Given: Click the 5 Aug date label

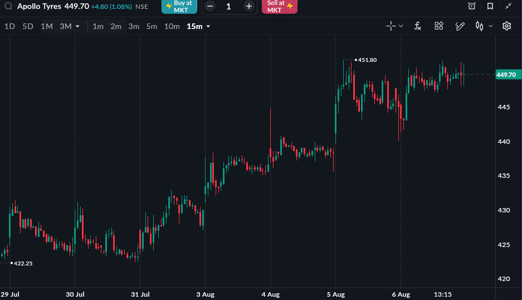Looking at the screenshot, I should pyautogui.click(x=335, y=294).
